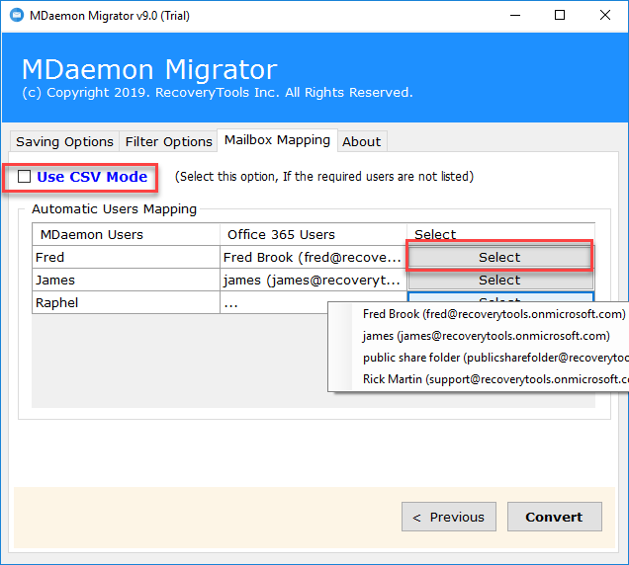Open the Filter Options tab
Image resolution: width=629 pixels, height=565 pixels.
(168, 142)
